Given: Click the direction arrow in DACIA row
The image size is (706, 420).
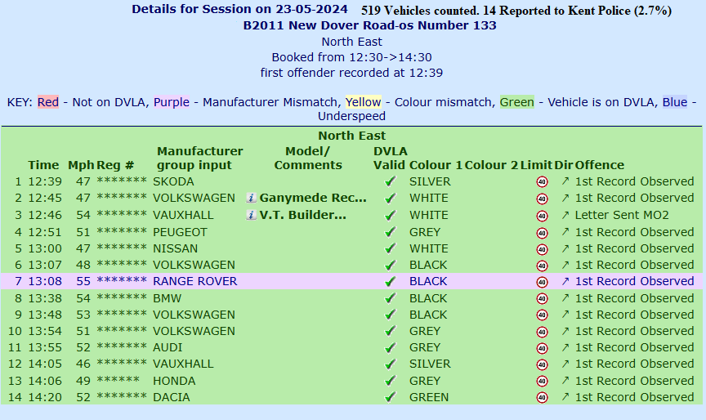Looking at the screenshot, I should pyautogui.click(x=565, y=397).
